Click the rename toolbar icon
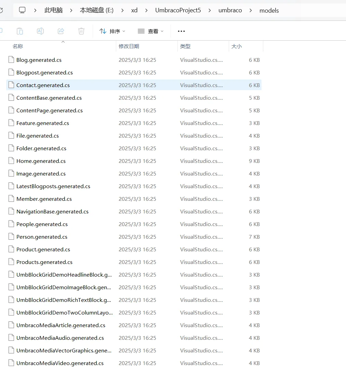Screen dimensions: 346x377 click(x=40, y=31)
